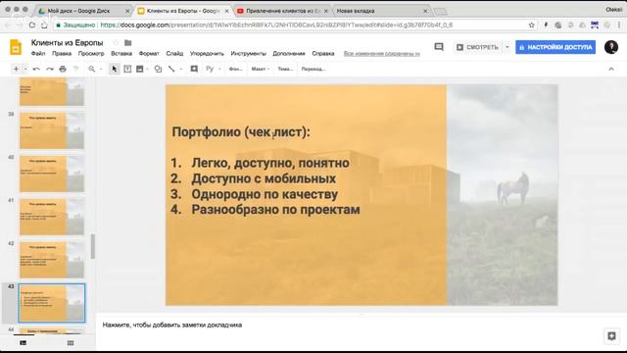This screenshot has height=353, width=627.
Task: Open the Google account avatar
Action: click(611, 47)
